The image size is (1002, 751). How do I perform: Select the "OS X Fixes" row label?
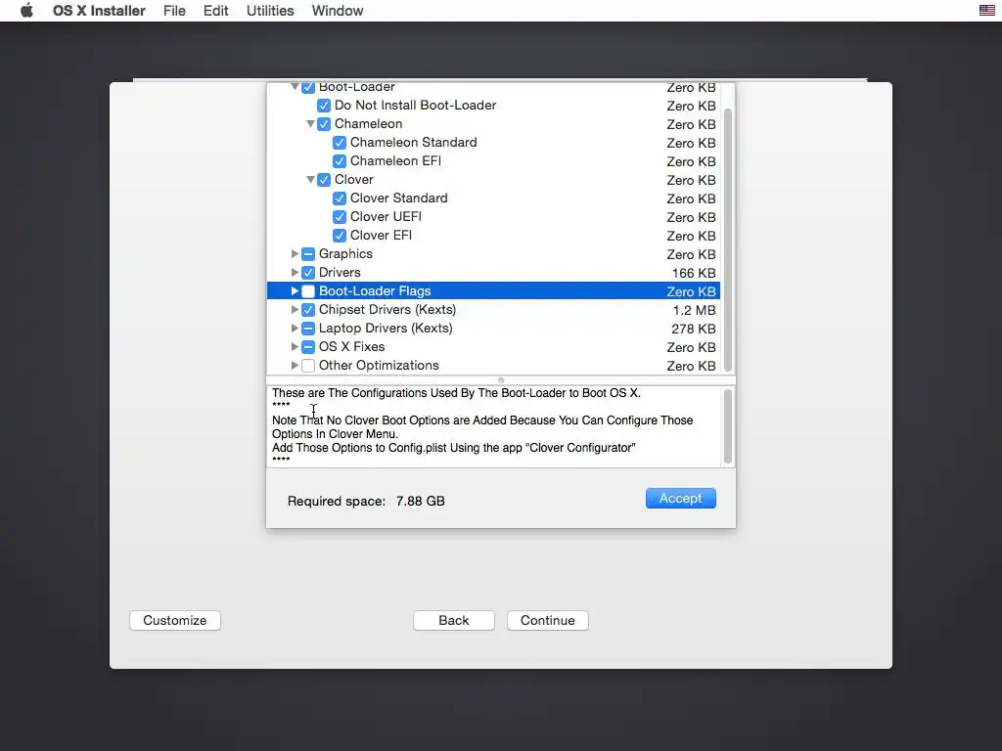click(x=351, y=347)
